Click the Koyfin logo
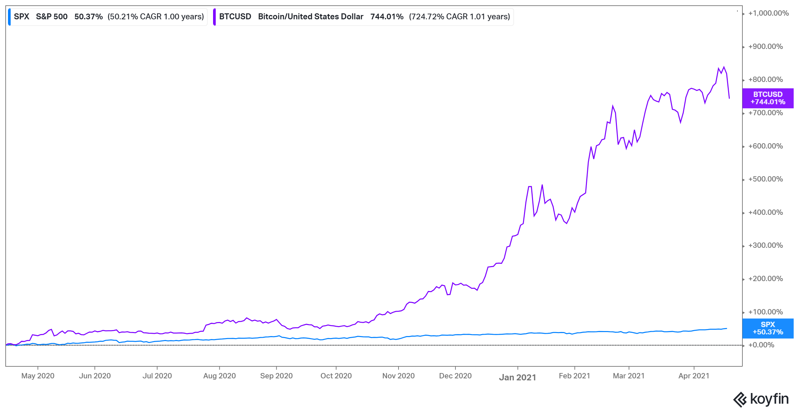This screenshot has width=799, height=413. pos(761,399)
